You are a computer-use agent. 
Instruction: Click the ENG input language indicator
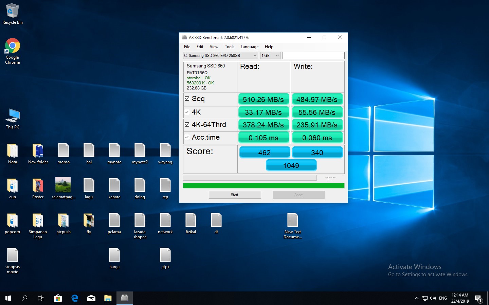[x=443, y=298]
